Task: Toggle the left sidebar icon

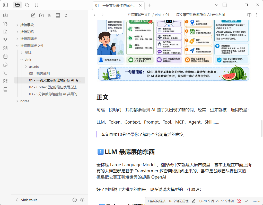Action: pos(5,5)
